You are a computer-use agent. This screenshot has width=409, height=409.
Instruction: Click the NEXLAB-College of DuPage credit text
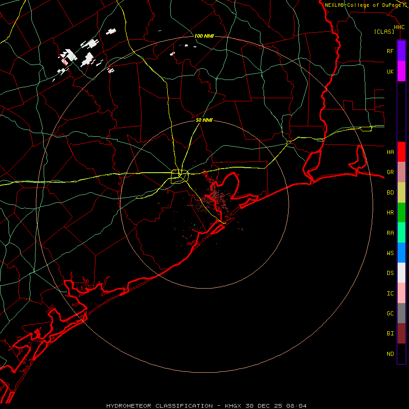coord(364,5)
